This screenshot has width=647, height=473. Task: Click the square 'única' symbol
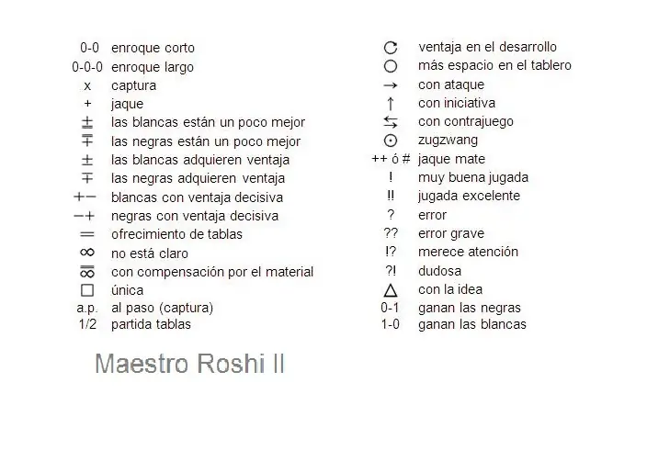(87, 290)
